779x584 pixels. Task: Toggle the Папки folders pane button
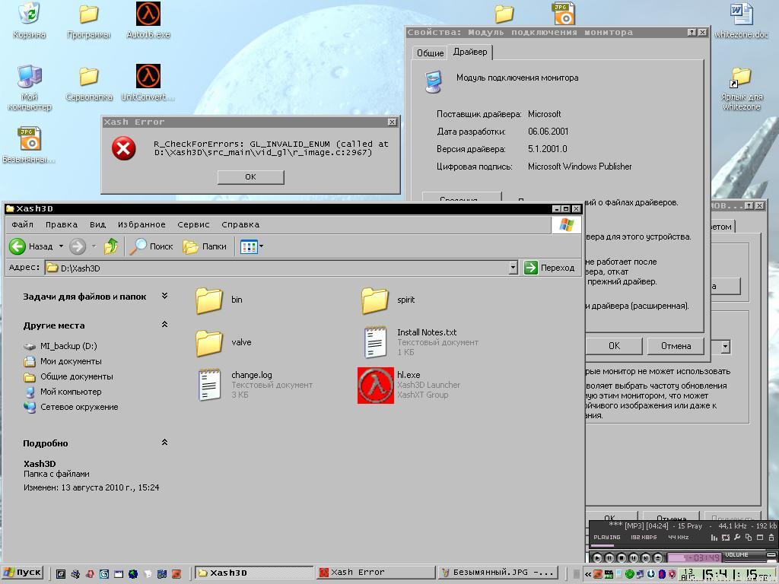click(205, 246)
